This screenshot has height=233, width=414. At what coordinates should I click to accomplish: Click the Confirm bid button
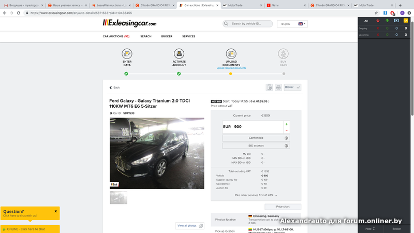256,138
